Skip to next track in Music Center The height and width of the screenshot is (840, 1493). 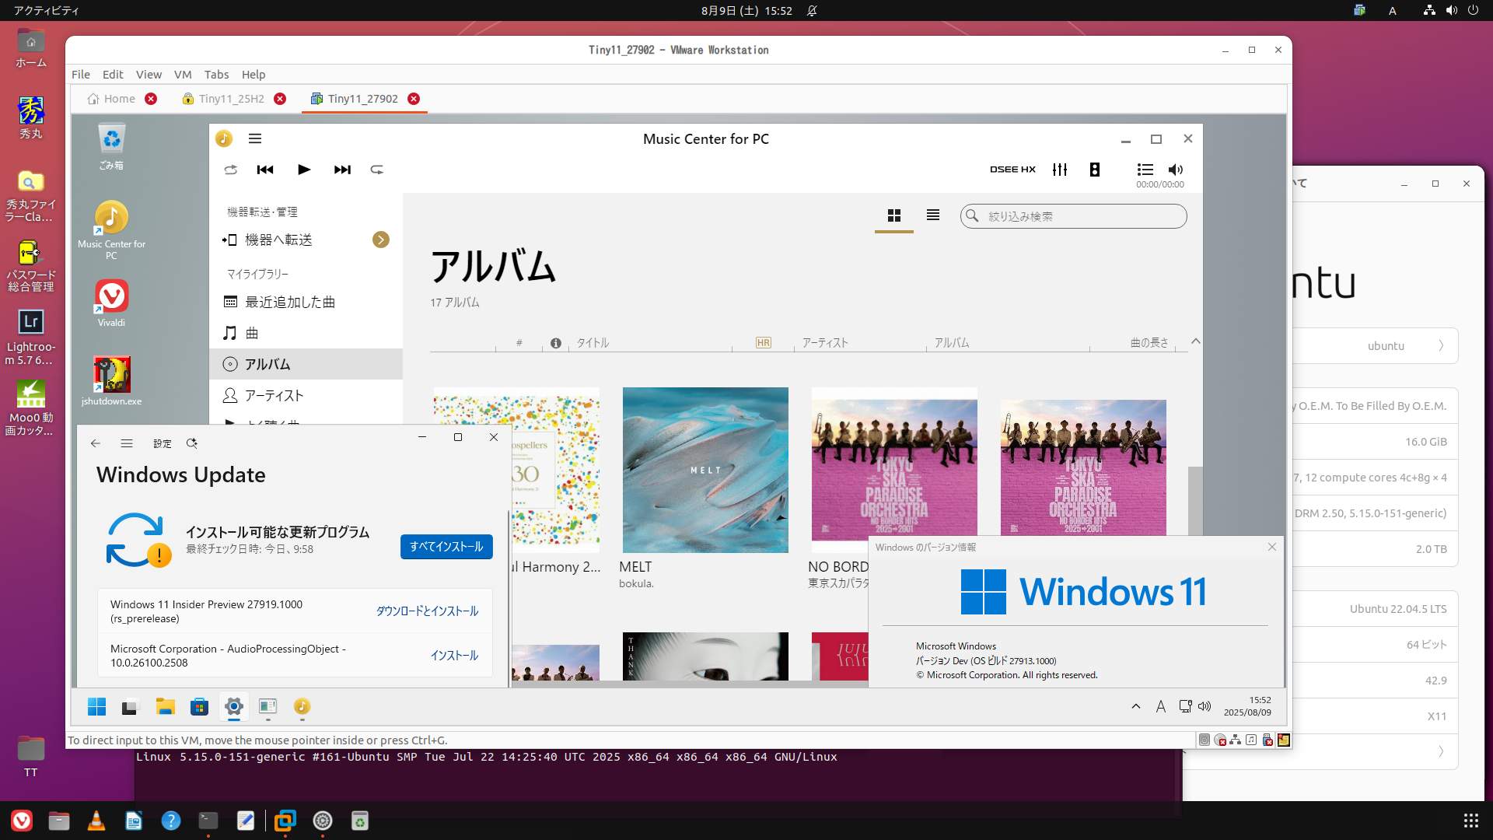pyautogui.click(x=342, y=170)
